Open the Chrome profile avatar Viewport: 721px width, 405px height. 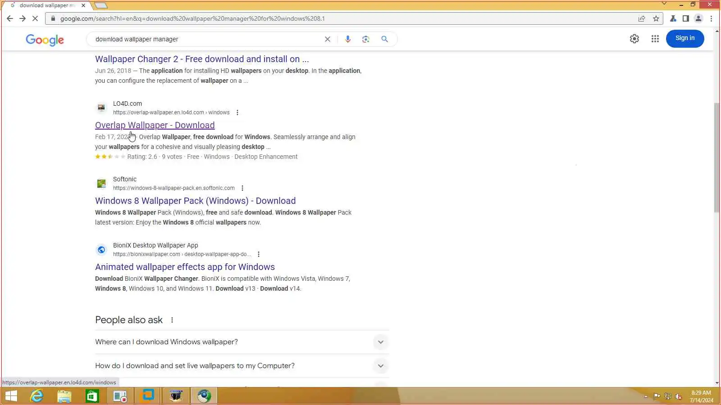pos(698,18)
